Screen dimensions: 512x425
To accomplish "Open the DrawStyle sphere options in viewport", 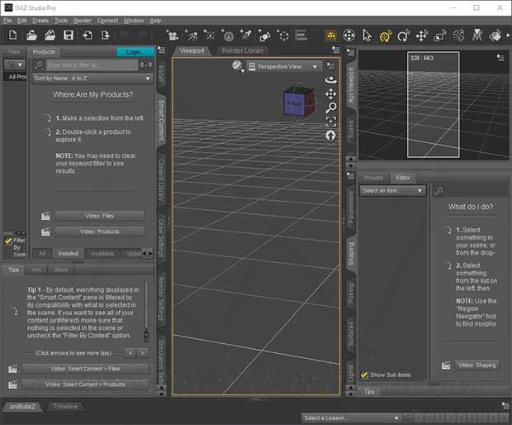I will click(238, 66).
